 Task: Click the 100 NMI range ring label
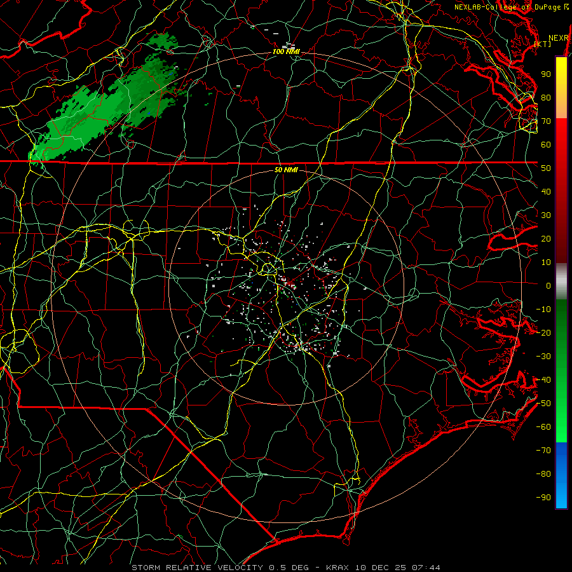click(x=286, y=52)
